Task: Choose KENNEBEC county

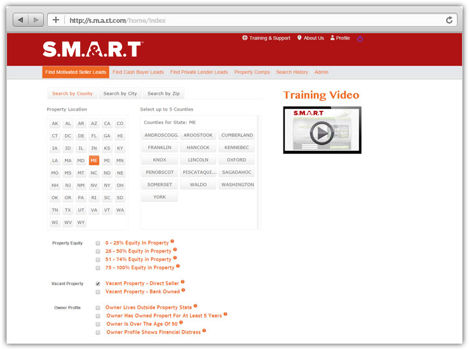Action: [236, 147]
